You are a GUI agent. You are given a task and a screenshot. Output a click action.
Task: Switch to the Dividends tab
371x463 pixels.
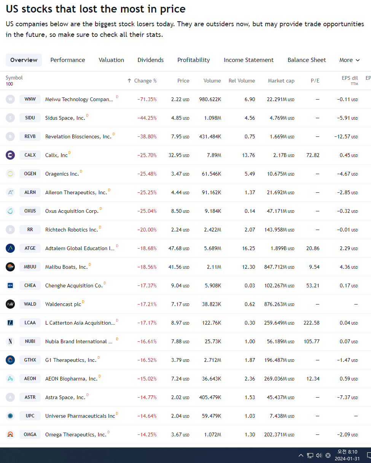(151, 60)
